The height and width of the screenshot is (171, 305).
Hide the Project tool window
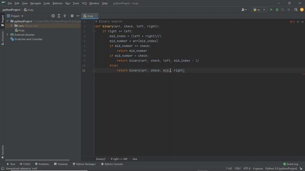(x=78, y=16)
